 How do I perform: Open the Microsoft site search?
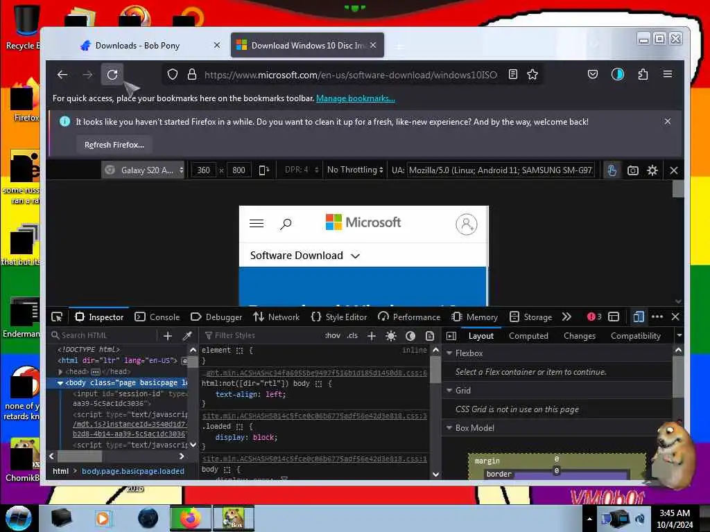[x=286, y=224]
